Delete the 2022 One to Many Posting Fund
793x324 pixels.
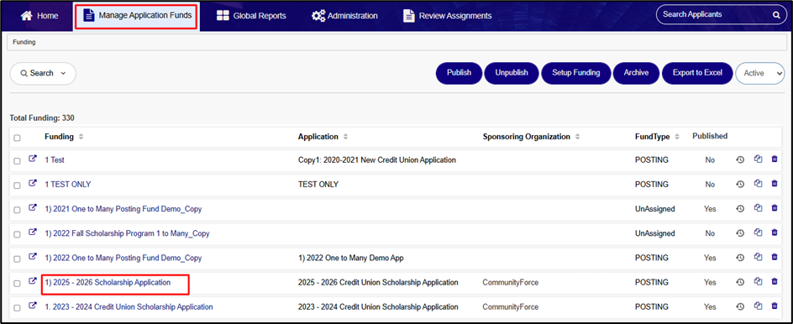click(775, 258)
